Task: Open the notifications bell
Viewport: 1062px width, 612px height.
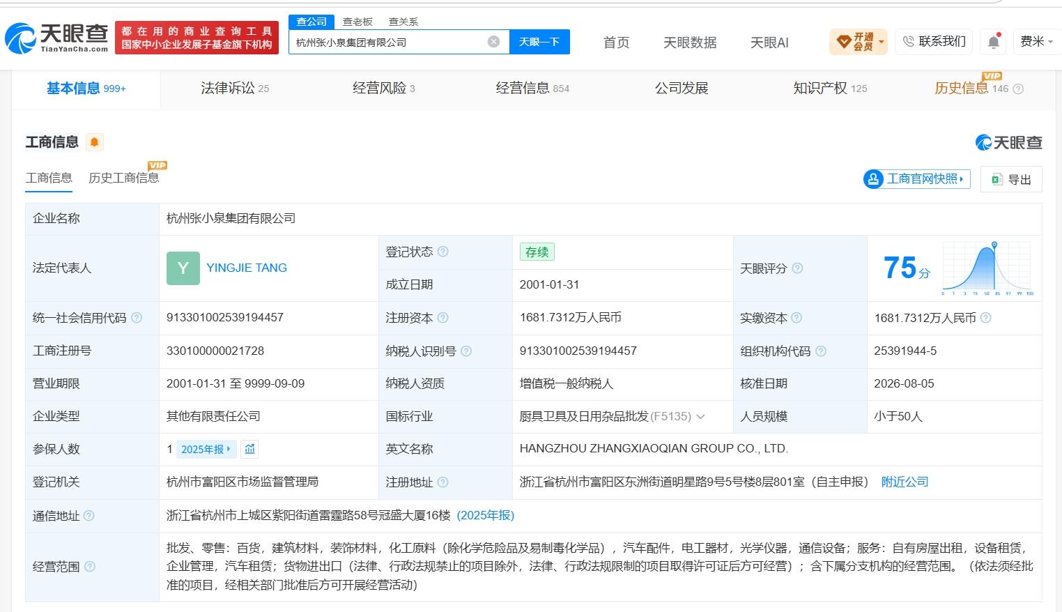Action: click(994, 42)
